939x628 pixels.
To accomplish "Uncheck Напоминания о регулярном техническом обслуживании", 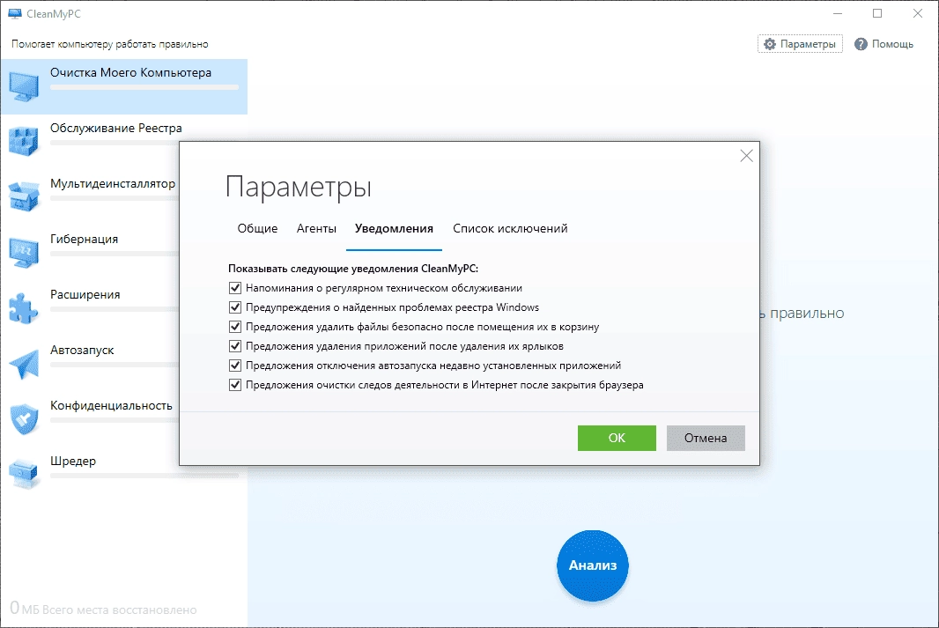I will click(x=234, y=288).
